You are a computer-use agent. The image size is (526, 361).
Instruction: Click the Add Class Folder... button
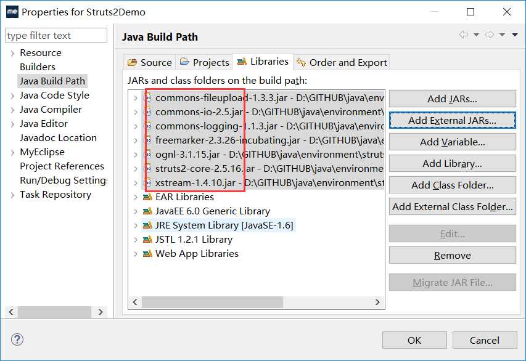[452, 185]
